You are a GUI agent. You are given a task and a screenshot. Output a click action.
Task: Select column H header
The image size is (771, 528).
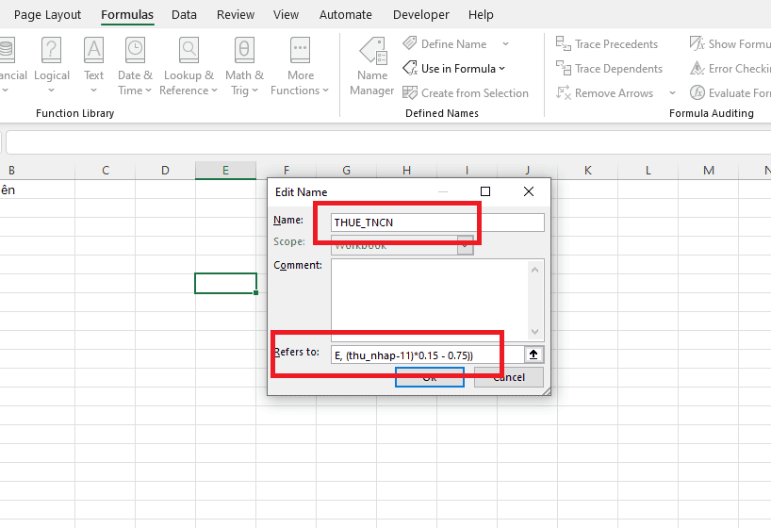pos(406,171)
